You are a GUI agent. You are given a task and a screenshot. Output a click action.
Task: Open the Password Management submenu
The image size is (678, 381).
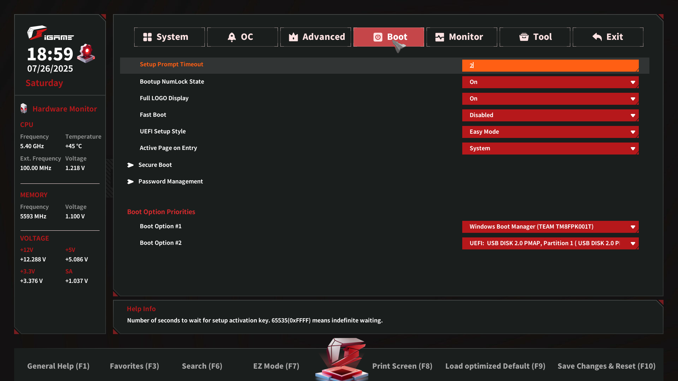coord(170,181)
